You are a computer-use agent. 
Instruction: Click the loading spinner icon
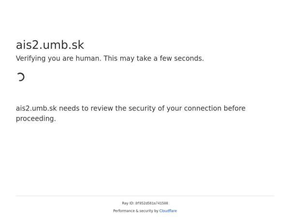click(x=20, y=77)
